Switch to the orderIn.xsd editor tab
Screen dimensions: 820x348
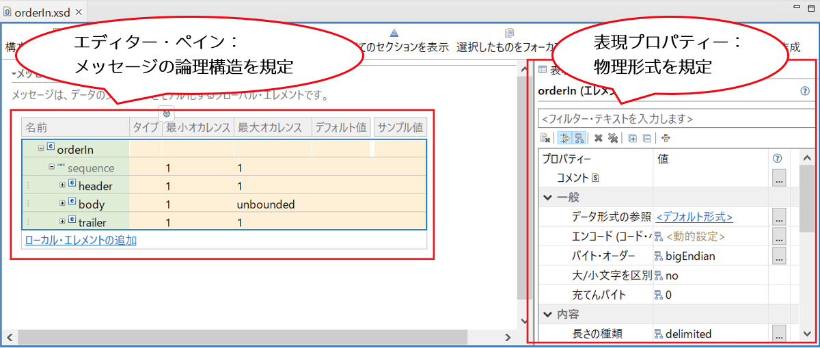pos(42,12)
